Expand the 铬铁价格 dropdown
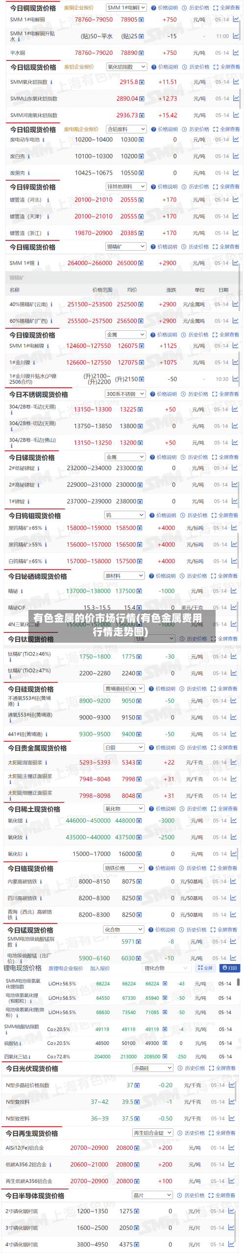This screenshot has width=245, height=1253. click(x=123, y=868)
